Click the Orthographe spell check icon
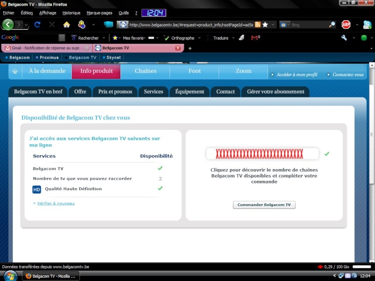The height and width of the screenshot is (281, 375). 166,38
